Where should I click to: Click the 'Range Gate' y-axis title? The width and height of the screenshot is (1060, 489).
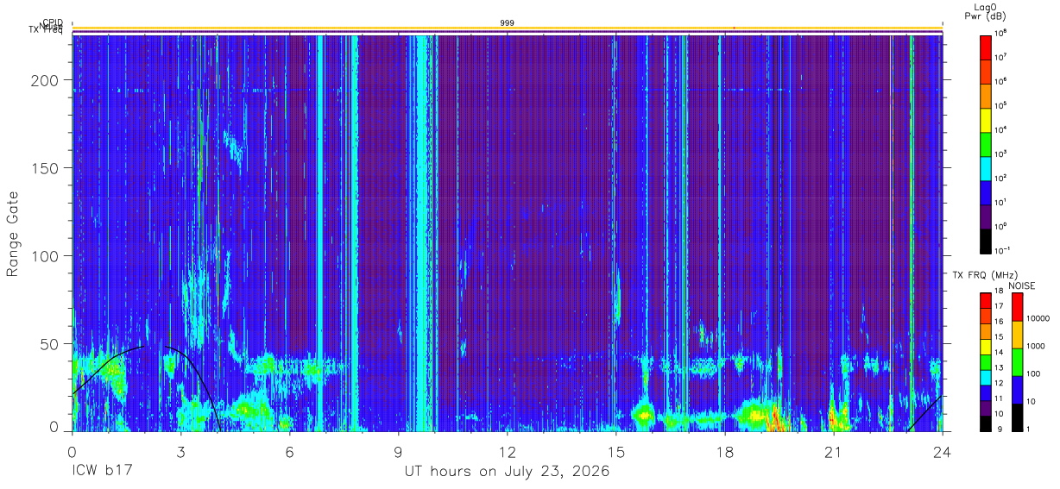click(13, 234)
